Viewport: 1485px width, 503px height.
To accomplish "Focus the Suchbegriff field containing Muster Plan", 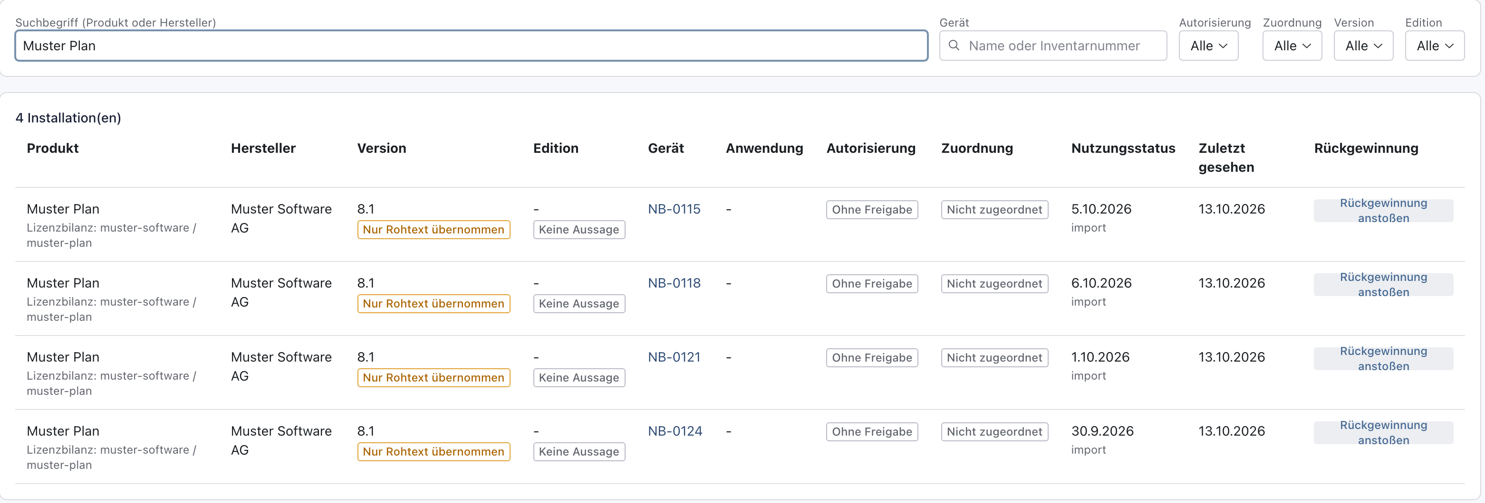I will point(471,46).
